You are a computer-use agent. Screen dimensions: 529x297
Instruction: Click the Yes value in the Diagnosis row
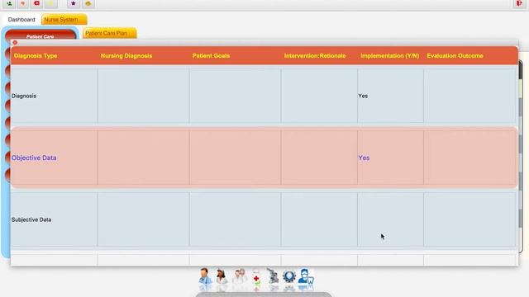tap(363, 96)
